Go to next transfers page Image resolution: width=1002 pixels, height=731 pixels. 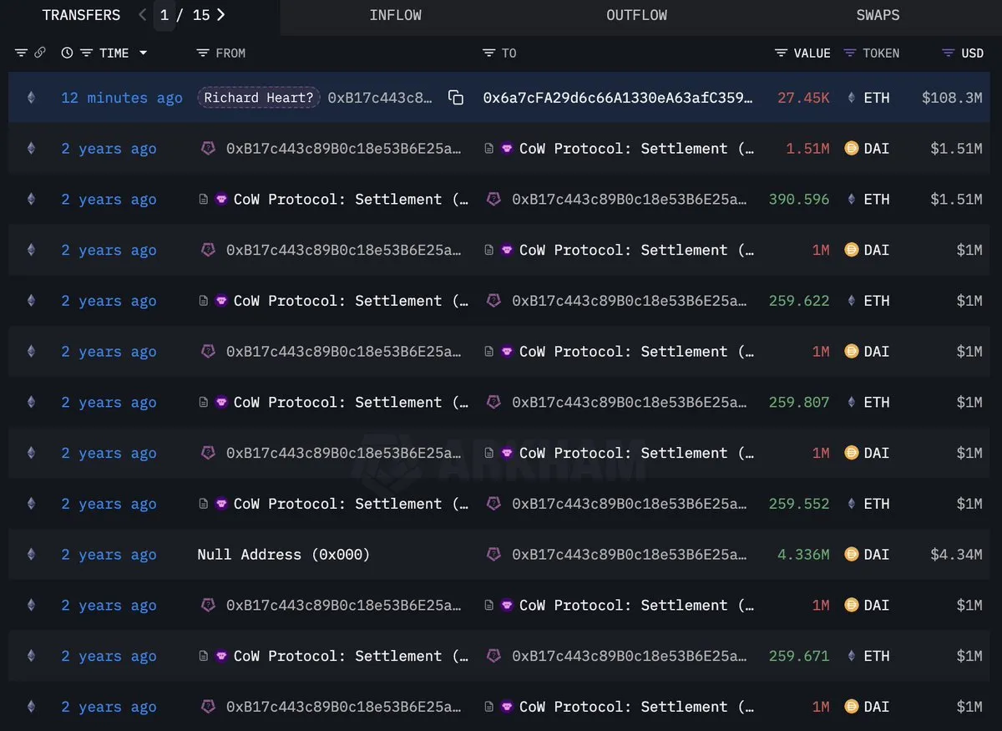220,15
